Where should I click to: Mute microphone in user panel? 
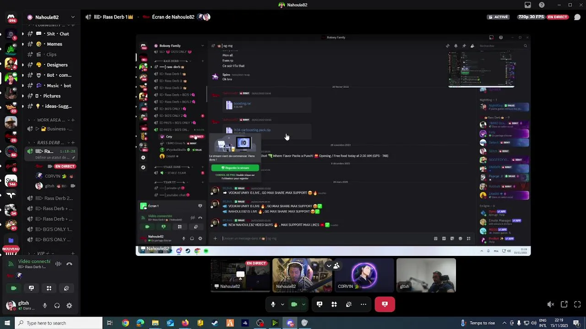coord(45,306)
